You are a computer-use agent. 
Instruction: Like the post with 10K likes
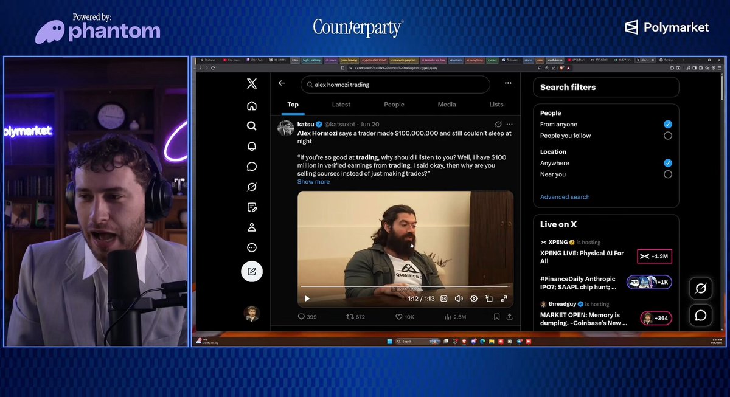click(x=405, y=317)
